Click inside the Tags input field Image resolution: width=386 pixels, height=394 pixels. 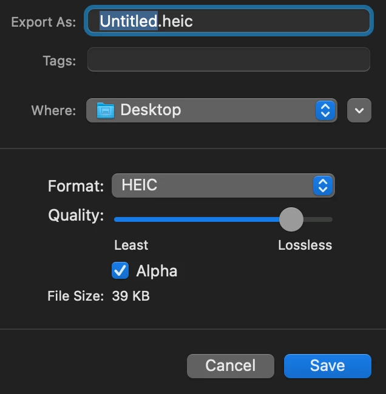coord(228,60)
